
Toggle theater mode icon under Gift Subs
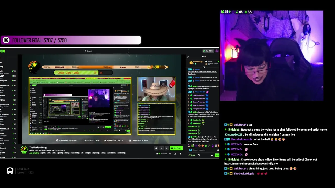pos(180,154)
